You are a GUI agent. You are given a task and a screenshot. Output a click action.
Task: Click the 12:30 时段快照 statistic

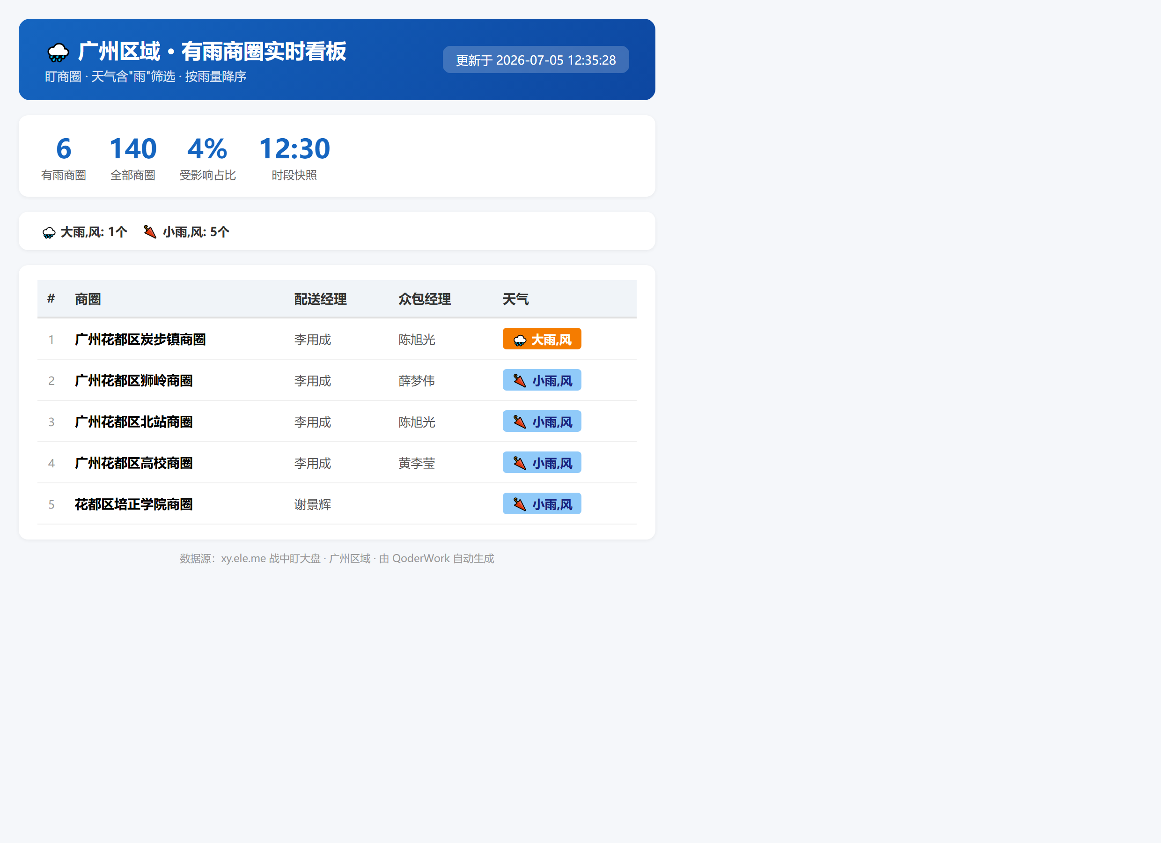click(x=294, y=158)
